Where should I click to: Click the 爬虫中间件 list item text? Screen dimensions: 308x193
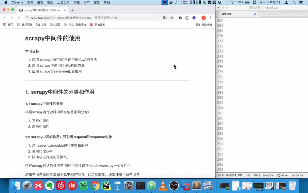tap(41, 127)
